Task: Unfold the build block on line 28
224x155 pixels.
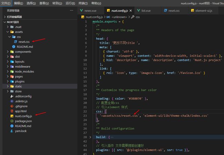Action: [90, 137]
